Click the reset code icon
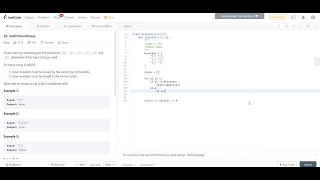The height and width of the screenshot is (180, 320). [293, 26]
